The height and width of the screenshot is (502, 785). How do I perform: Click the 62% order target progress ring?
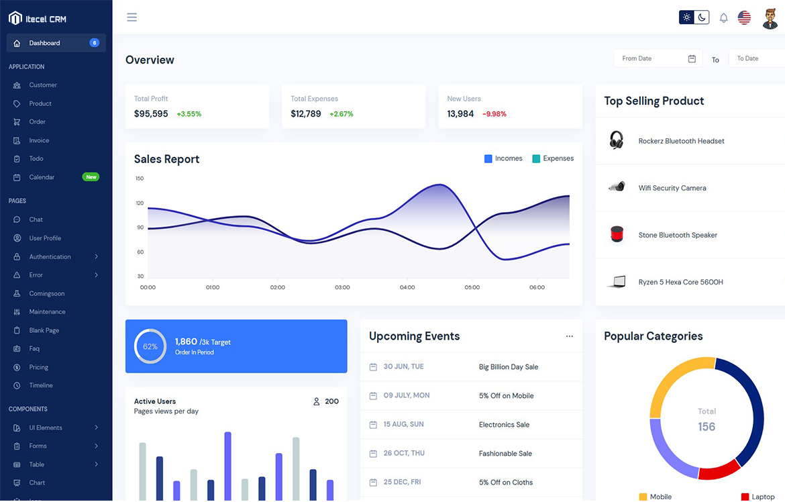pos(150,347)
